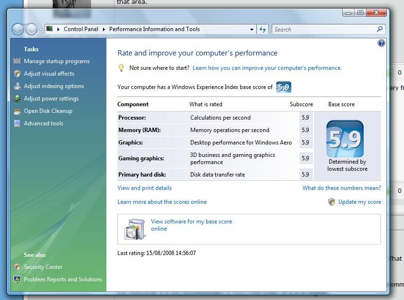Open View and print details link

pos(144,188)
